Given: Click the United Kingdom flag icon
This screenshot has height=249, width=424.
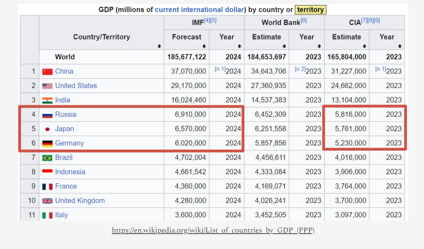Looking at the screenshot, I should pyautogui.click(x=47, y=201).
